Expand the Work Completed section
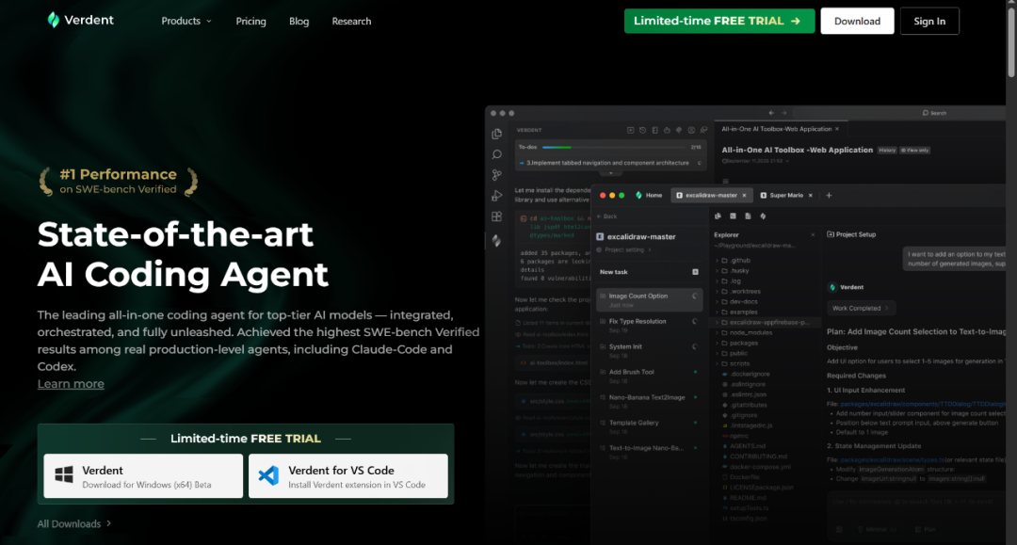The width and height of the screenshot is (1017, 545). pyautogui.click(x=862, y=308)
